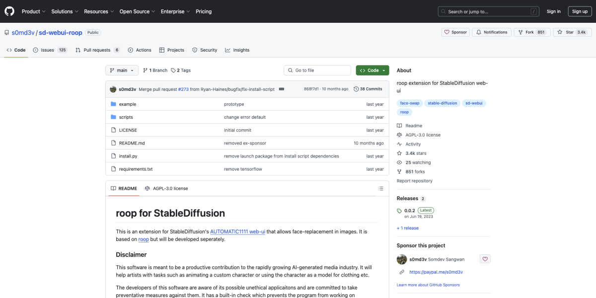Open the README outline list icon
This screenshot has width=596, height=298.
[381, 189]
